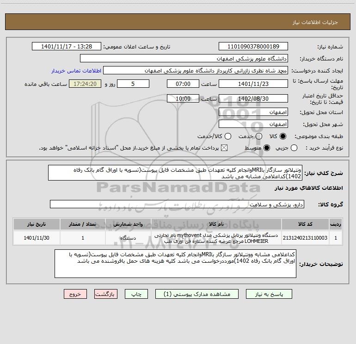Click the deadline hour field 07:00
The image size is (356, 344).
(183, 84)
